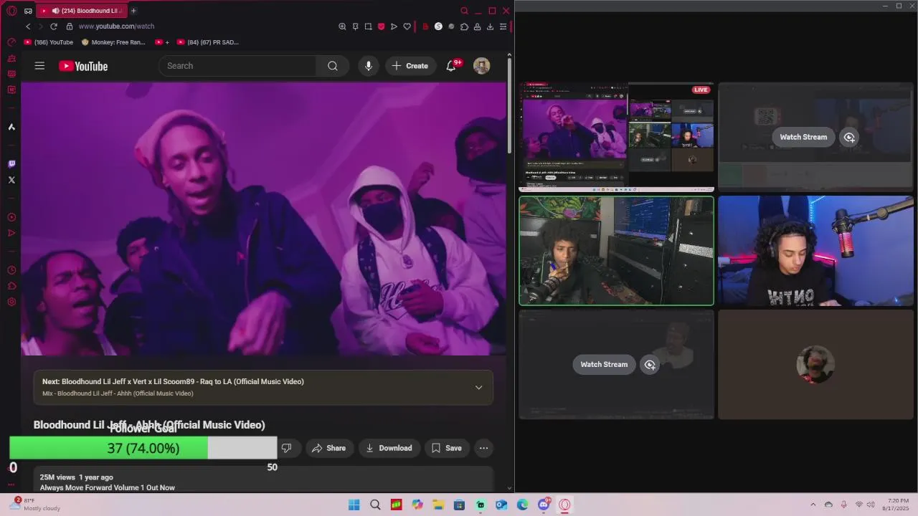Click the 25M views description text
This screenshot has height=516, width=918.
point(77,477)
